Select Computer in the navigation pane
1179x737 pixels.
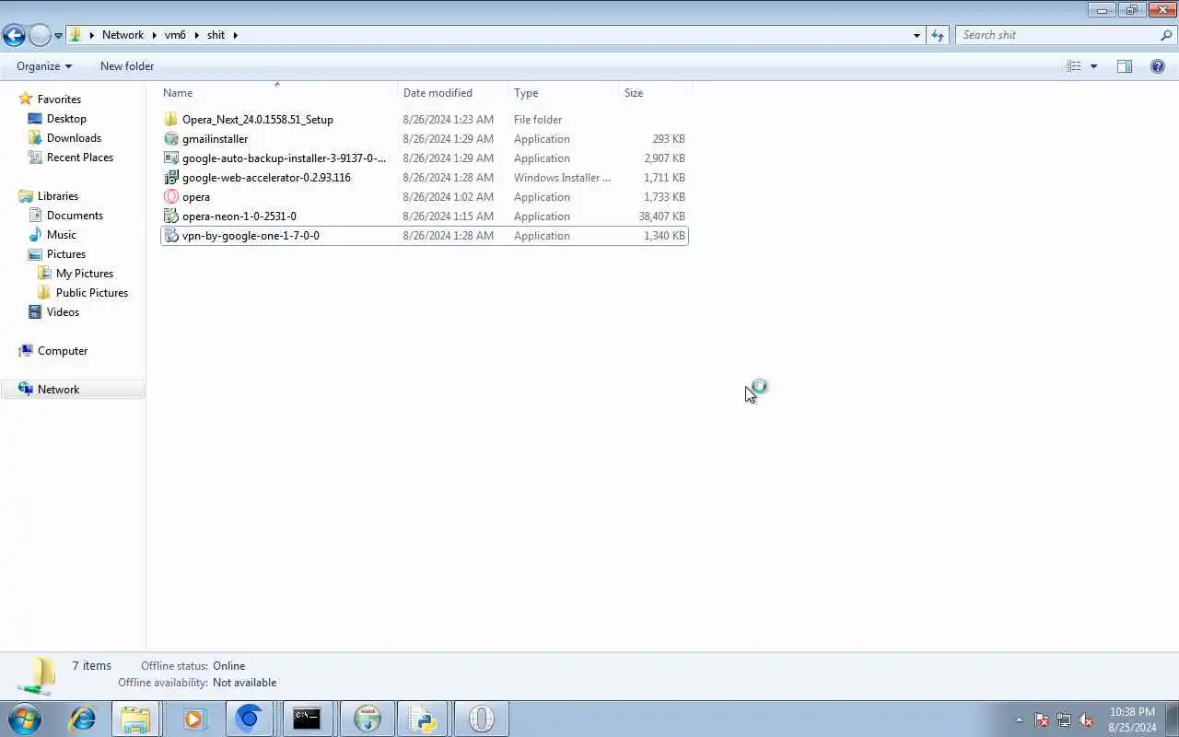pyautogui.click(x=63, y=351)
